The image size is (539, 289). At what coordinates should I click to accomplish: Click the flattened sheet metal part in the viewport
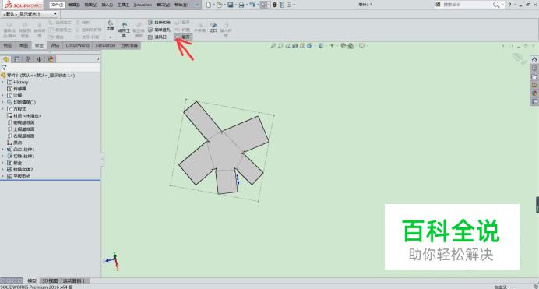[x=224, y=150]
